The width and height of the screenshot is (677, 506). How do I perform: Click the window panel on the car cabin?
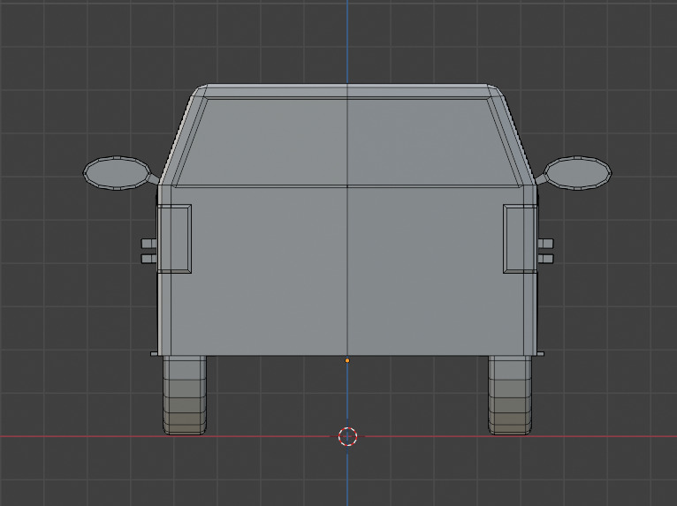coord(347,143)
